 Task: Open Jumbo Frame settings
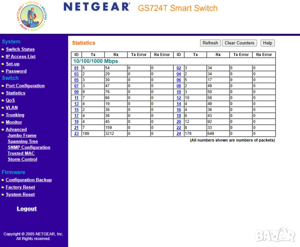point(22,135)
